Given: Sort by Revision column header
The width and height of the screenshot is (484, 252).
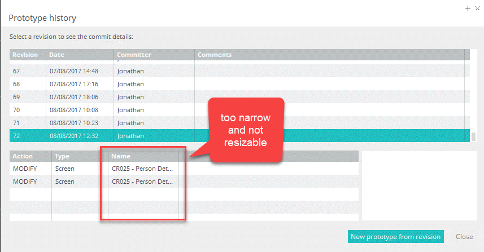Looking at the screenshot, I should point(25,55).
